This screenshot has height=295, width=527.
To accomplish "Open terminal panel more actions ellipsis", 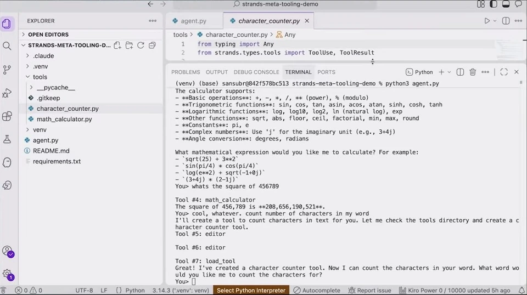I will (485, 72).
